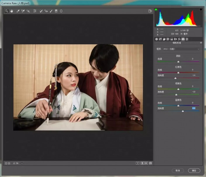Choose the Color Sampler tool
Viewport: 206px width, 177px height.
23,11
